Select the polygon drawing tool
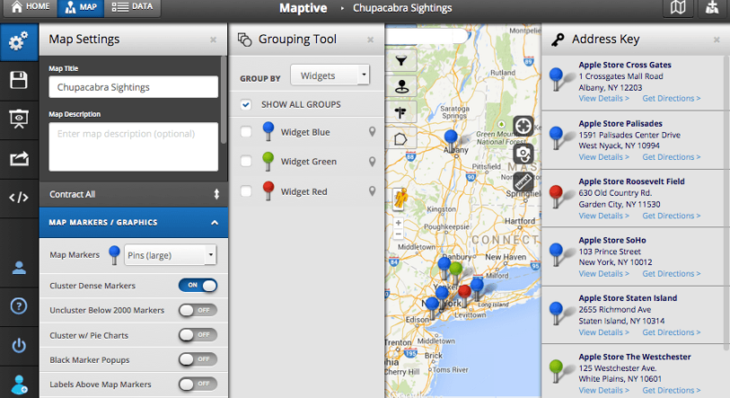The width and height of the screenshot is (730, 398). (x=400, y=138)
